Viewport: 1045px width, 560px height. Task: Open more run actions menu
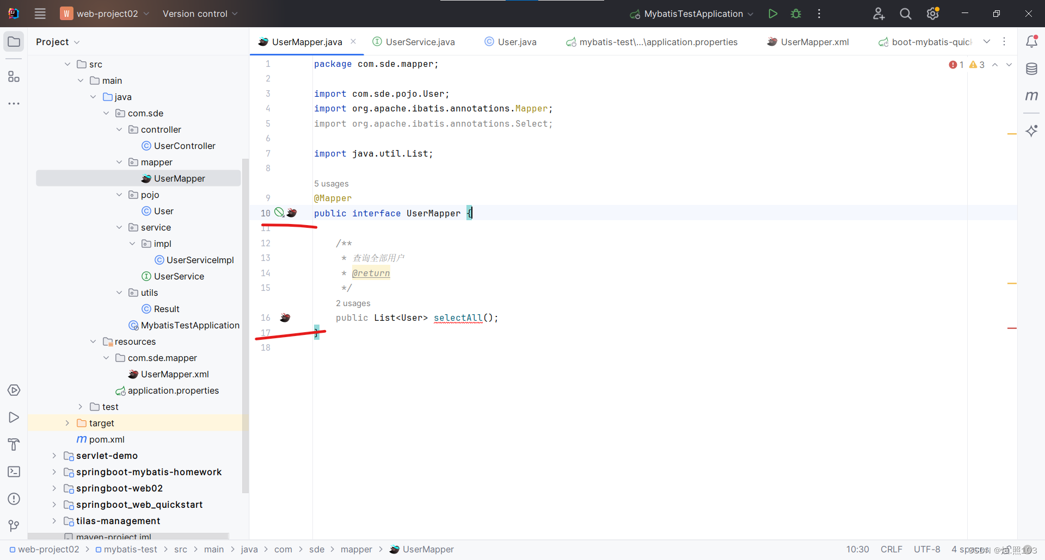819,14
